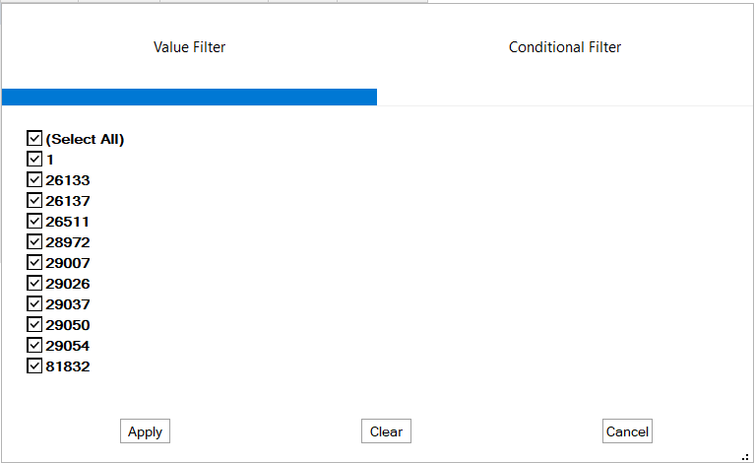Switch to the Conditional Filter tab

565,47
